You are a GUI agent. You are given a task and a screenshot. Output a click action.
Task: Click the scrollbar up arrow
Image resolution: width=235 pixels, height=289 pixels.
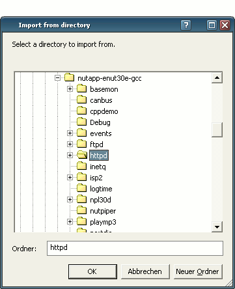217,77
